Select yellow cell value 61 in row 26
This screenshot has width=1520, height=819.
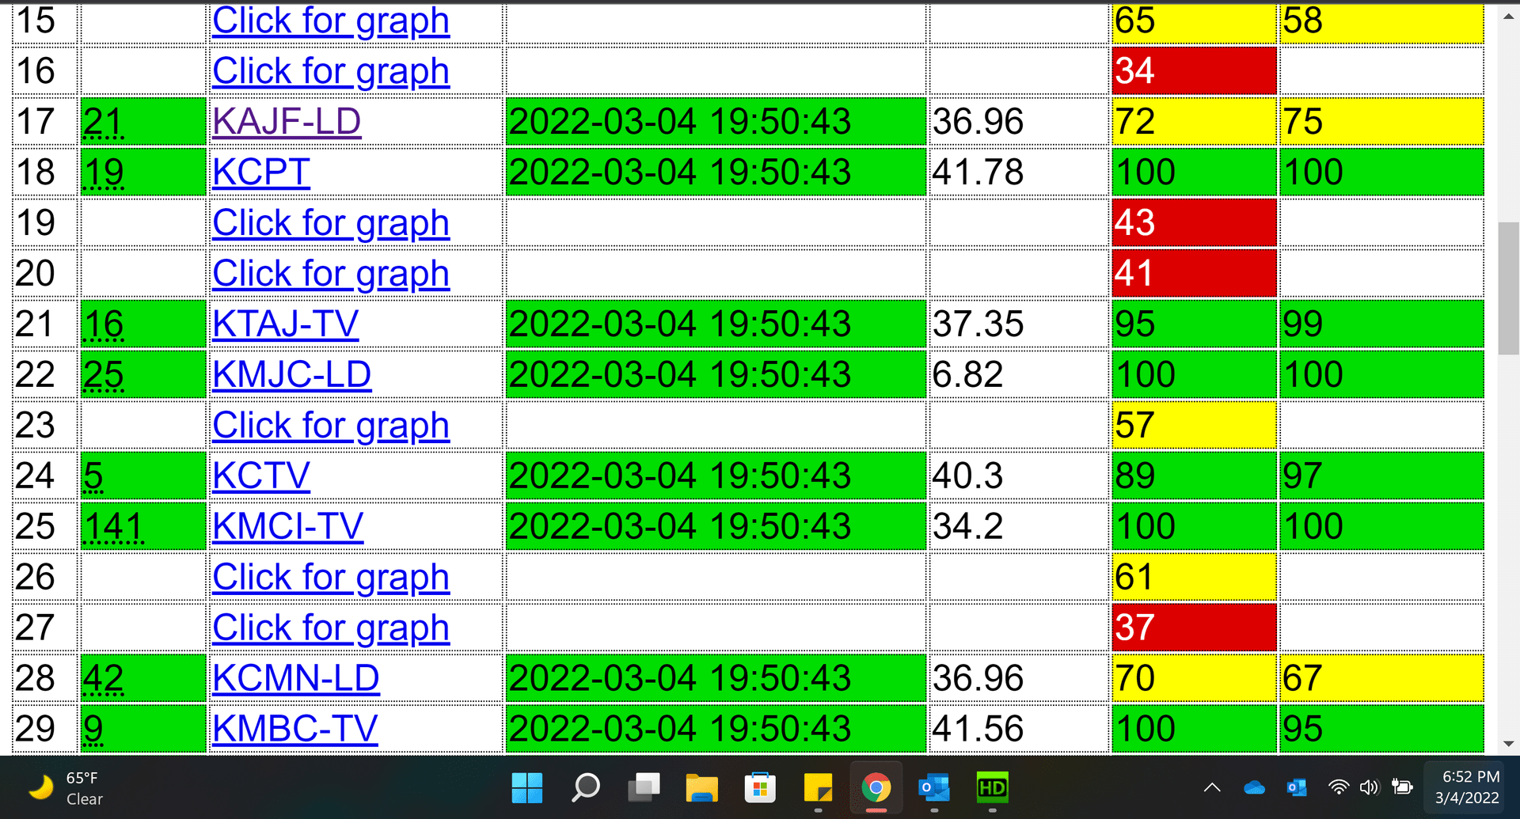coord(1194,578)
